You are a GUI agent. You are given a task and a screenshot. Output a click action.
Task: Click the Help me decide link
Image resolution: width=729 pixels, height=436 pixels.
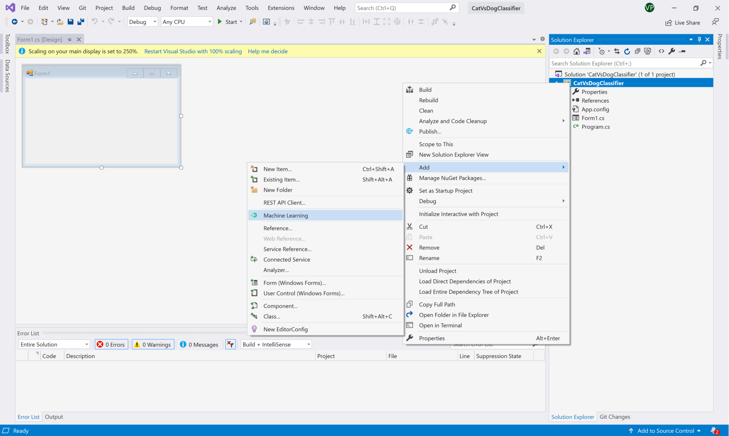pyautogui.click(x=268, y=51)
